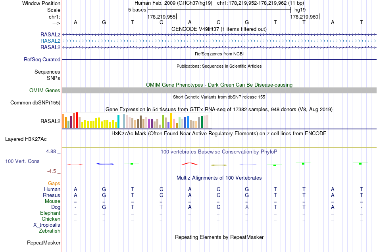Click the gray OMIM Genes bar
This screenshot has height=252, width=377.
click(219, 90)
